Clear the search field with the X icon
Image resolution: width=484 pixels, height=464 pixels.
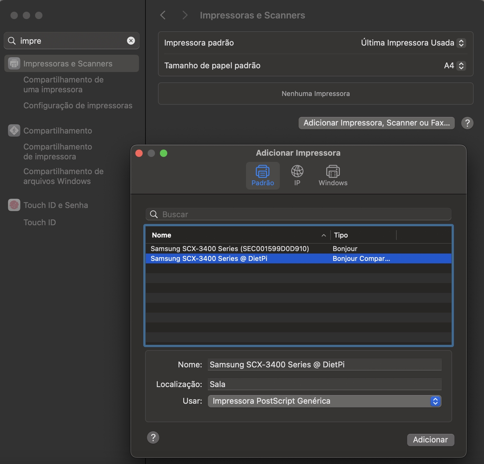pos(131,41)
